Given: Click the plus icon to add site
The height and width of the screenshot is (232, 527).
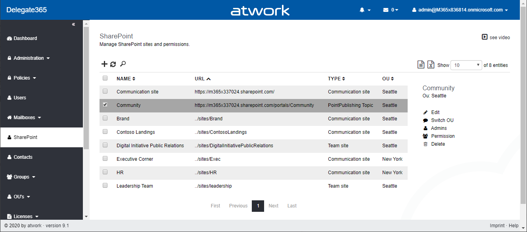Looking at the screenshot, I should point(104,64).
